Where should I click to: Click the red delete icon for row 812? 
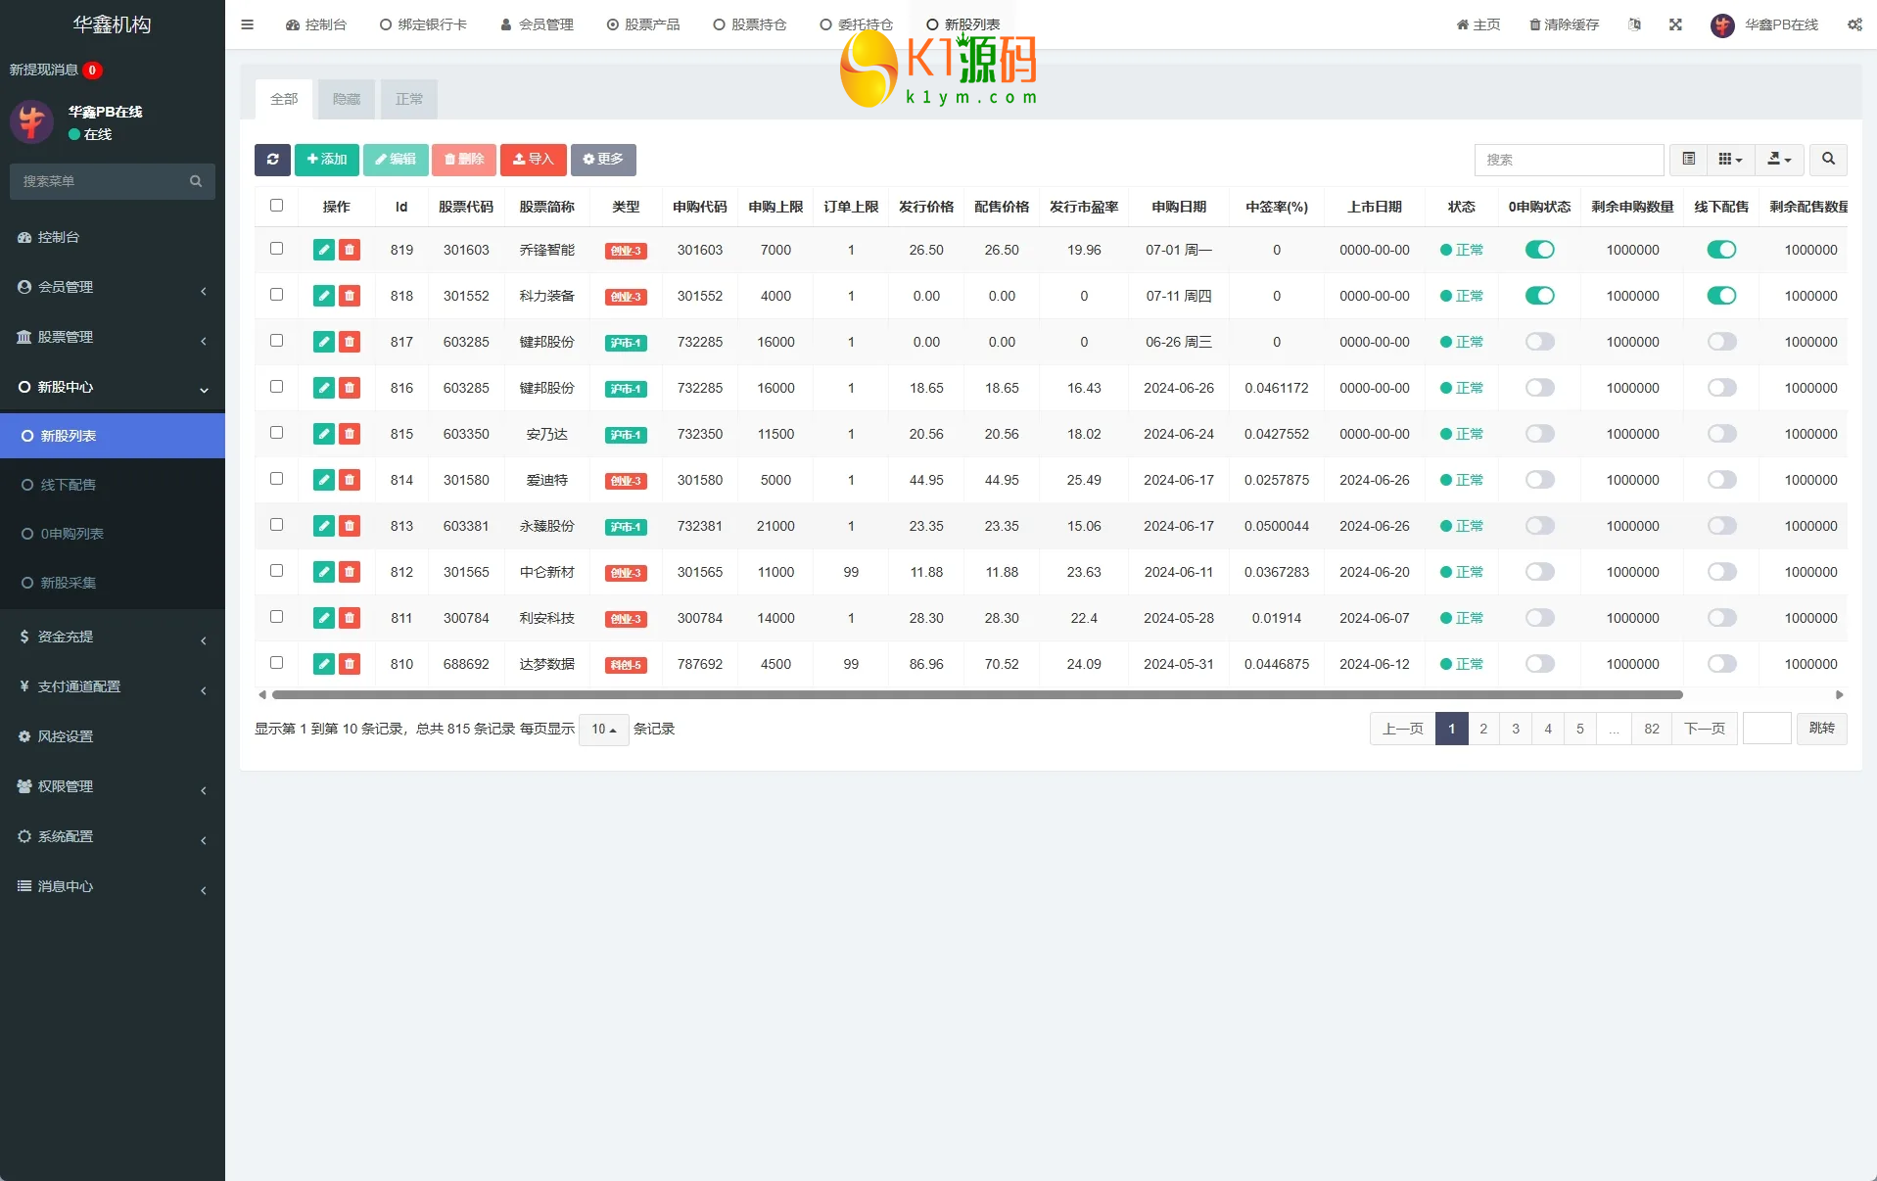pos(350,572)
